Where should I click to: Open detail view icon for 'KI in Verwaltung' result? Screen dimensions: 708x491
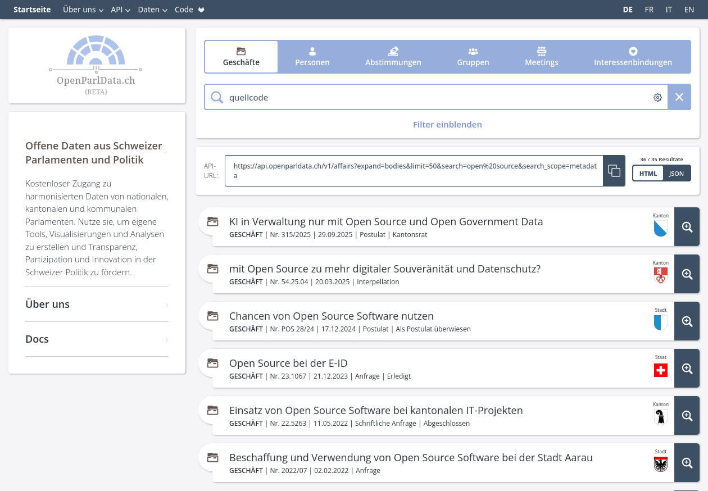(687, 226)
